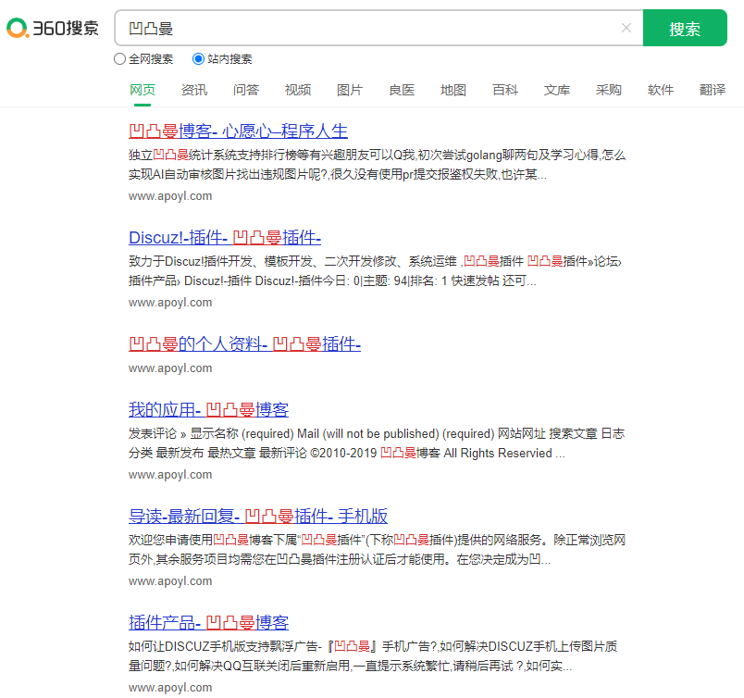Screen dimensions: 744x698
Task: Click www.apoyl.com under 我的应用 result
Action: (x=170, y=474)
